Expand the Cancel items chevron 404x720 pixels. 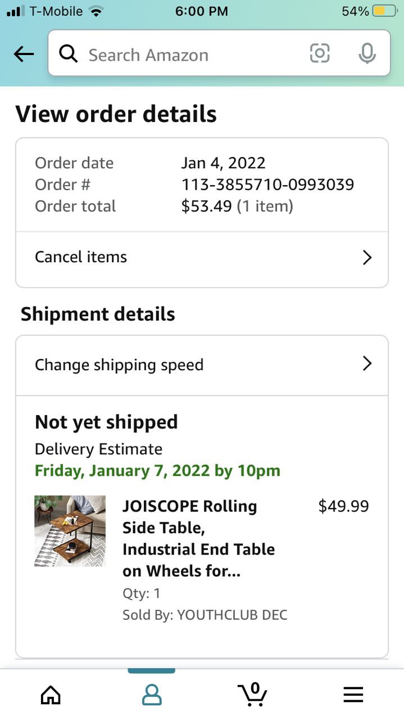367,258
